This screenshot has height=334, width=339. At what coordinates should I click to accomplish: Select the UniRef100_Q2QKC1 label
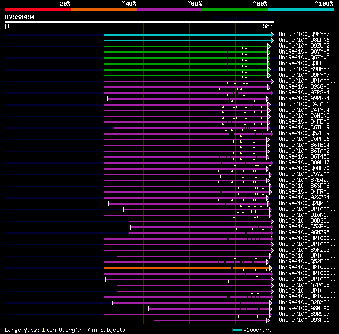pos(304,204)
